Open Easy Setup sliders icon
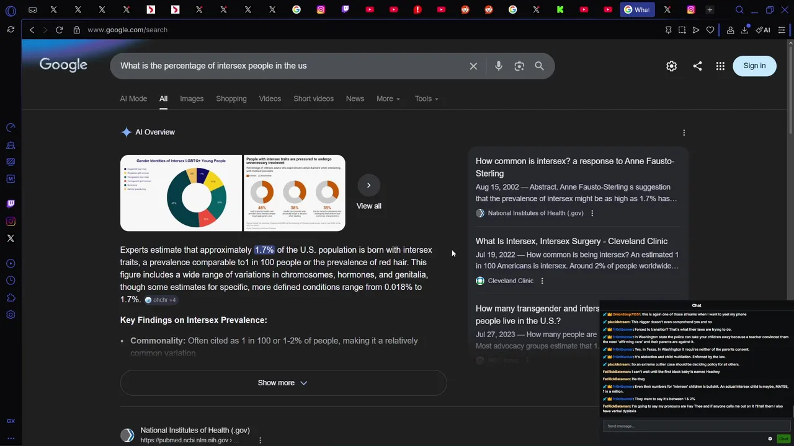This screenshot has width=794, height=446. point(782,30)
